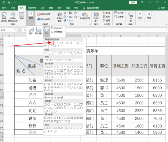Click the Online Pictures button

click(x=39, y=31)
